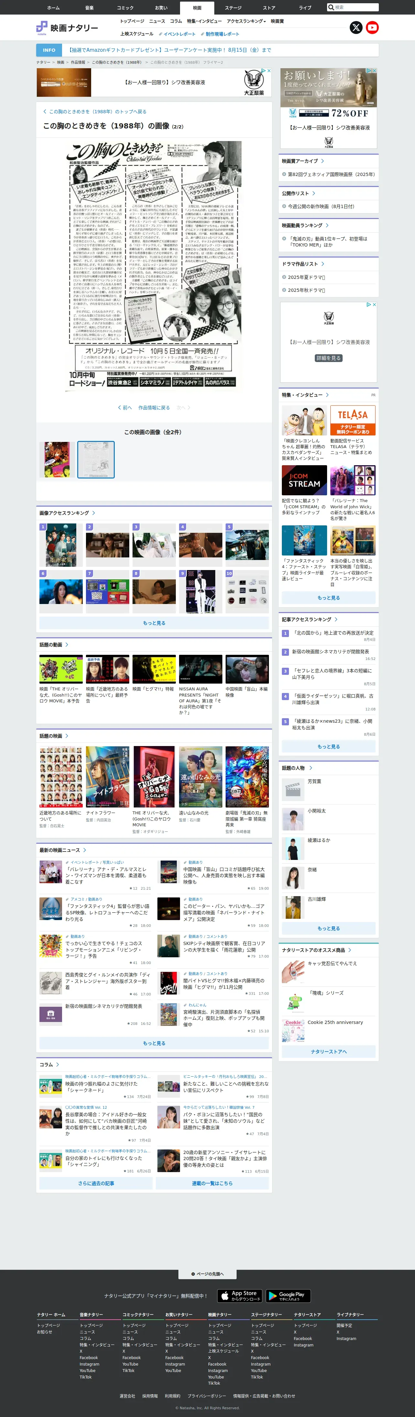Open the X social icon in the header
Image resolution: width=415 pixels, height=1417 pixels.
356,27
